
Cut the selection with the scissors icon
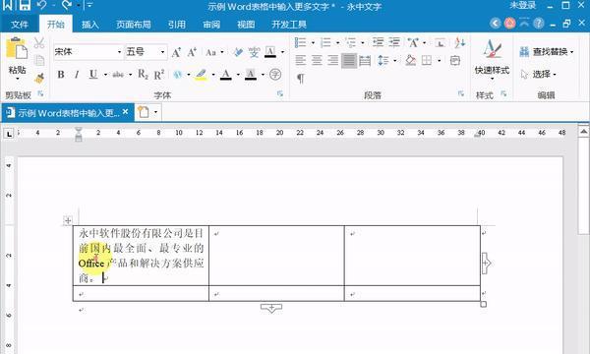click(x=39, y=42)
